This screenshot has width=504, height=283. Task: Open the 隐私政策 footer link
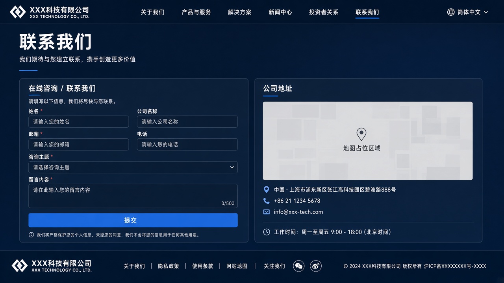pos(169,266)
